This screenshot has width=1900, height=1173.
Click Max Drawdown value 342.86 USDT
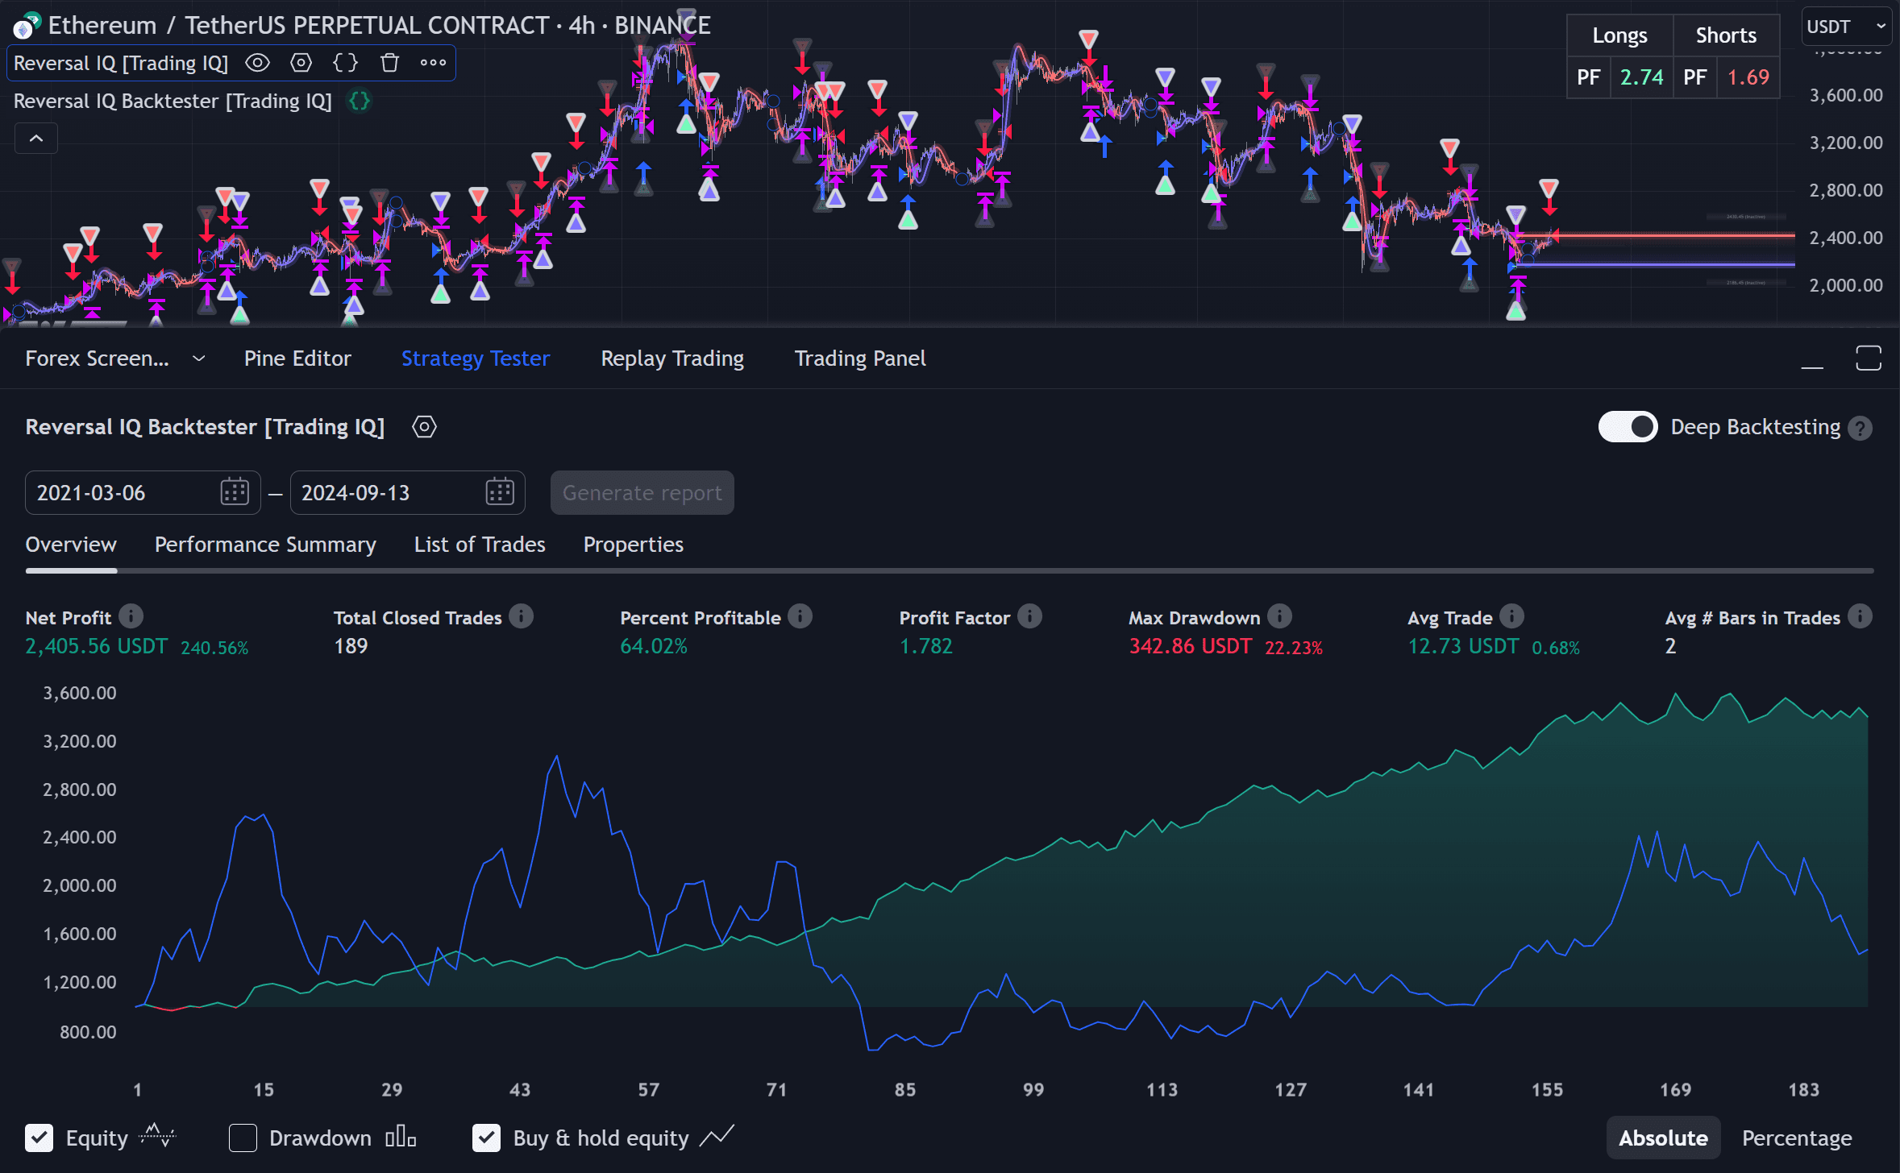click(x=1191, y=647)
